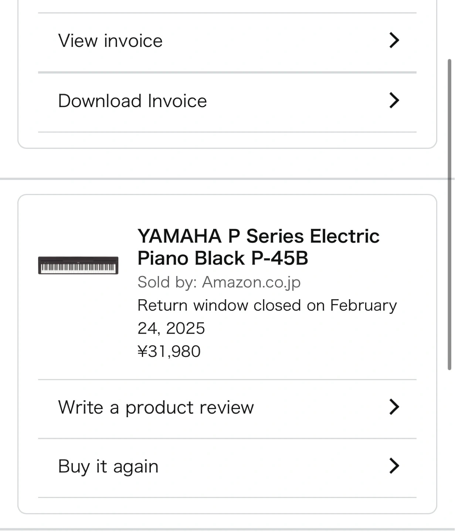Image resolution: width=455 pixels, height=532 pixels.
Task: Tap the Sold by: Amazon.co.jp seller text
Action: coord(219,282)
